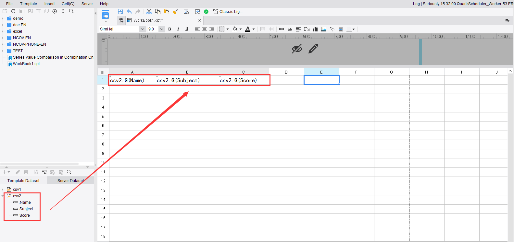Locate current template in file tree
This screenshot has height=242, width=514.
pyautogui.click(x=55, y=11)
